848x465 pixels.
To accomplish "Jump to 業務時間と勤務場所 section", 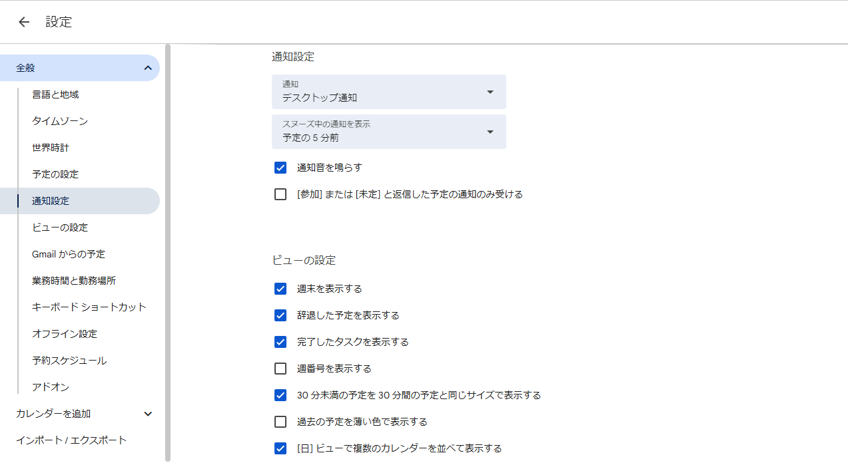I will coord(74,281).
